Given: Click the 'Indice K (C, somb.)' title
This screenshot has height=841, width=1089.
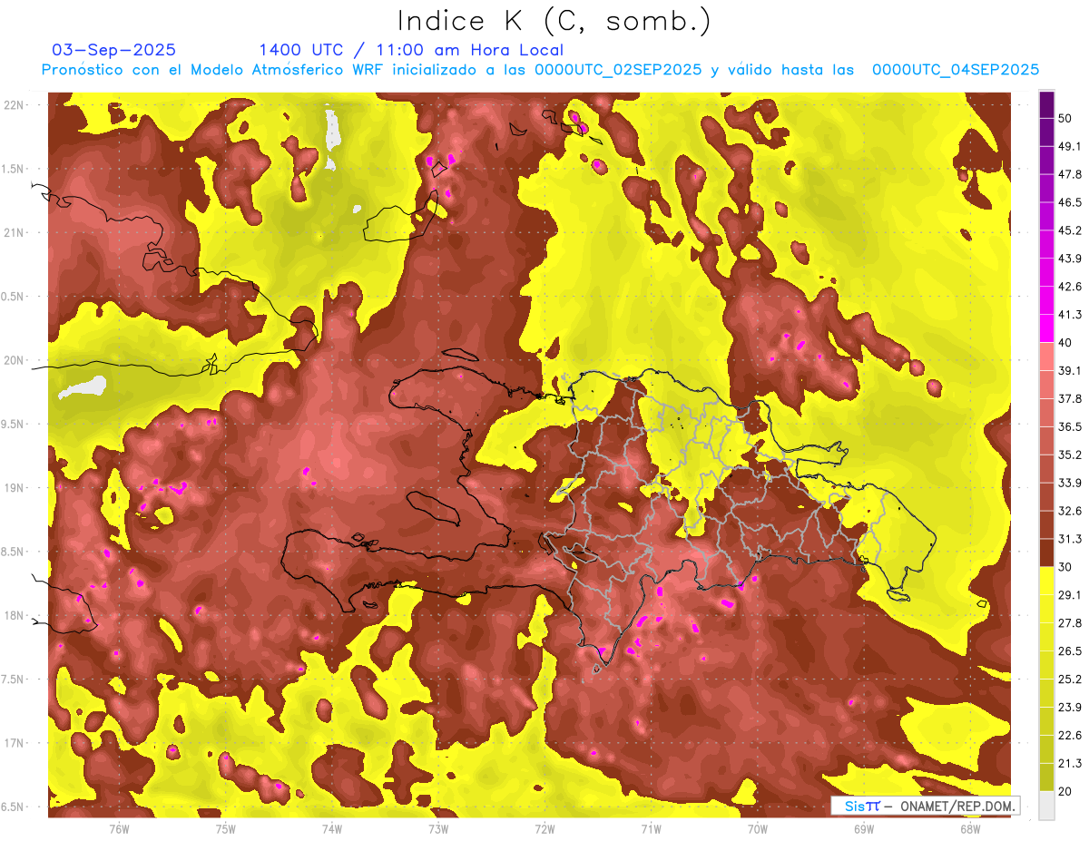Looking at the screenshot, I should click(554, 21).
